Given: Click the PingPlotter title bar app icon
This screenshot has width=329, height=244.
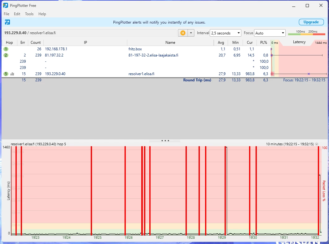Looking at the screenshot, I should 6,6.
